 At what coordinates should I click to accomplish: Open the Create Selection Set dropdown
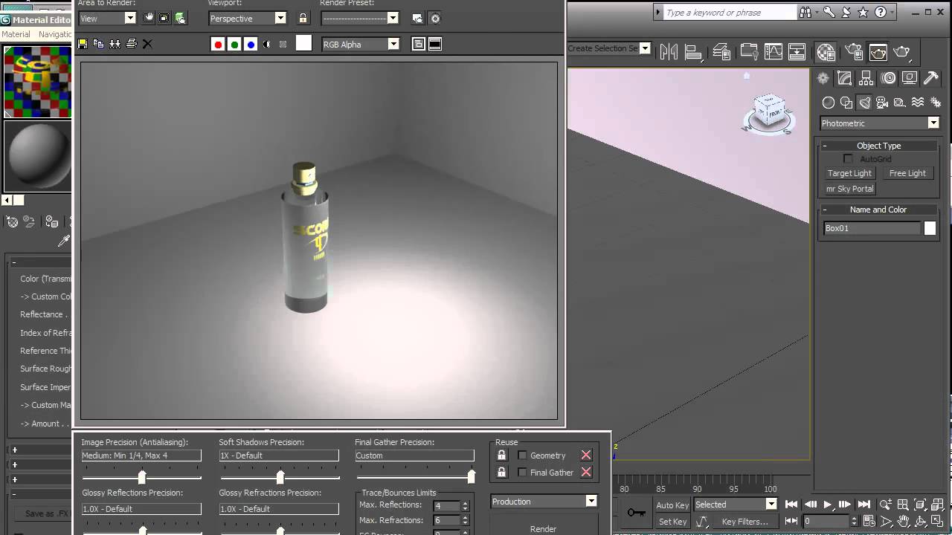click(x=609, y=48)
